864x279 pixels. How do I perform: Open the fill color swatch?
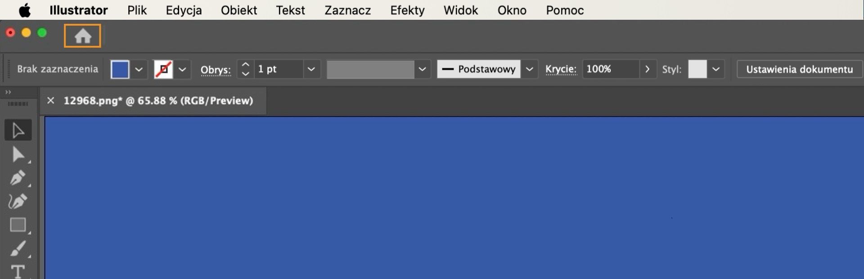pyautogui.click(x=121, y=69)
